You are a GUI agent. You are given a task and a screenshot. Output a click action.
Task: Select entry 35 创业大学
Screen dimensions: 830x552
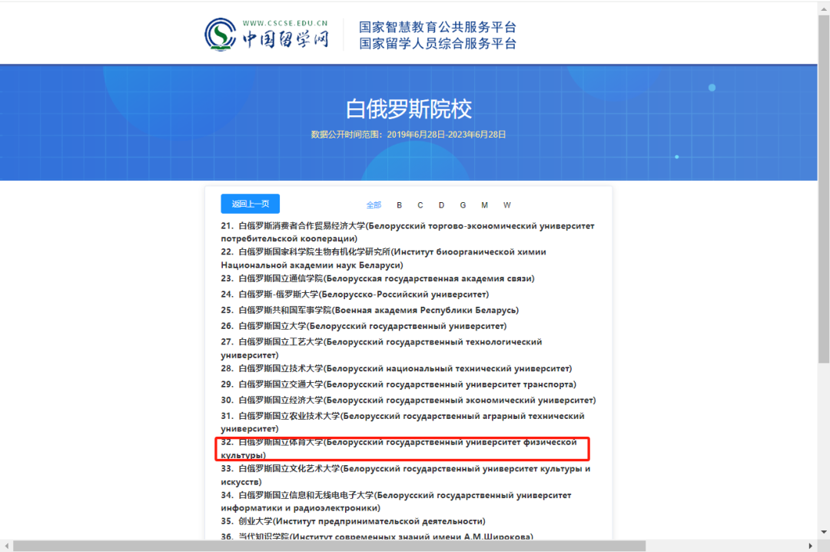coord(353,522)
